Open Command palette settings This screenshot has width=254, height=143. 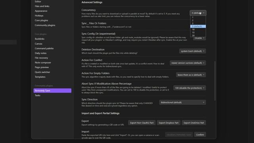coord(44,48)
